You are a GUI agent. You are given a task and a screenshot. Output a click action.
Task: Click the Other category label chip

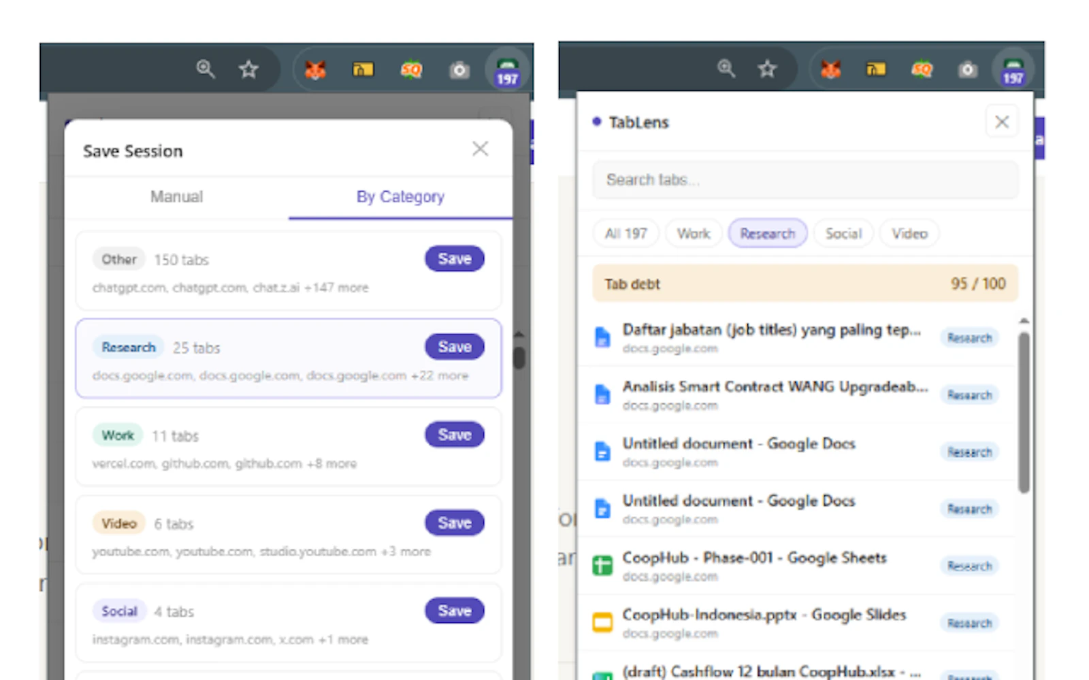[x=119, y=259]
